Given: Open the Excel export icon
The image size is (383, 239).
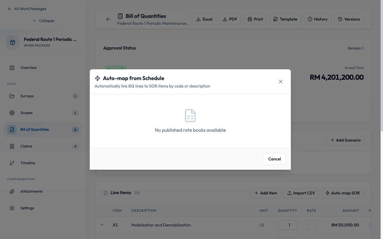Looking at the screenshot, I should 199,19.
